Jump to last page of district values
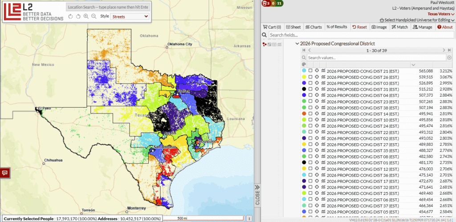This screenshot has height=222, width=456. 450,51
